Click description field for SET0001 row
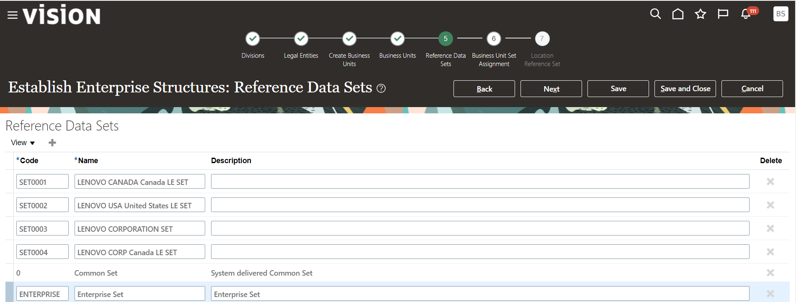Viewport: 796px width, 302px height. pos(480,182)
